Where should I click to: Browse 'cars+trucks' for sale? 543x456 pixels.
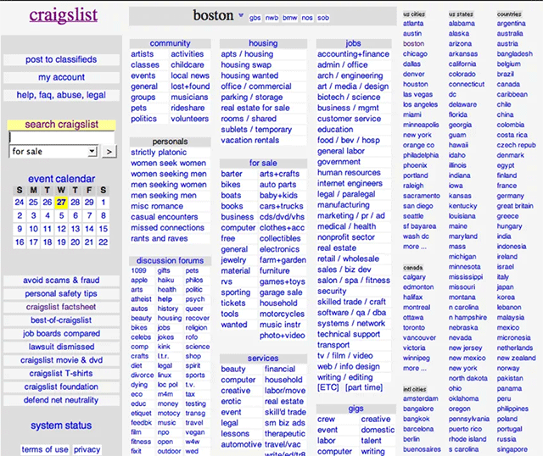click(x=281, y=206)
